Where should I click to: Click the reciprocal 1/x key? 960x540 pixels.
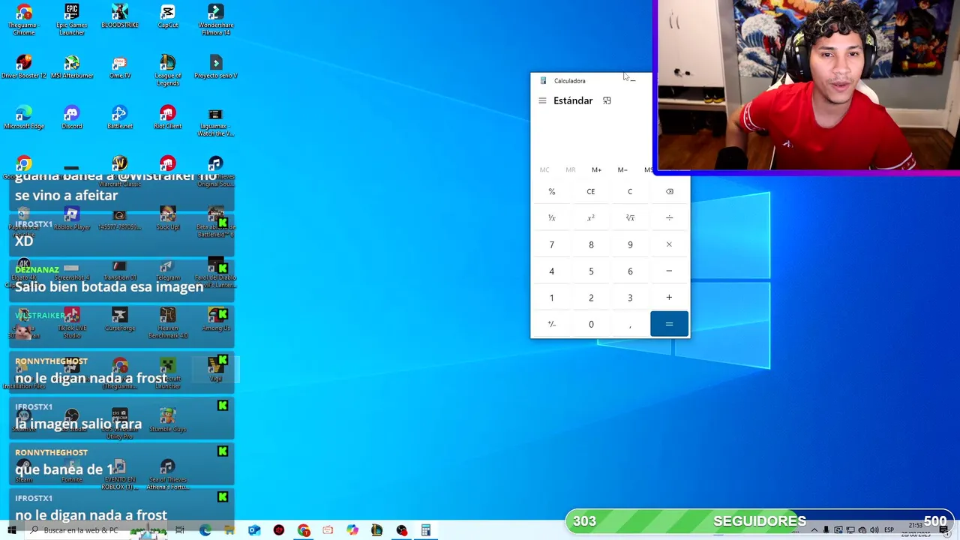click(x=551, y=217)
